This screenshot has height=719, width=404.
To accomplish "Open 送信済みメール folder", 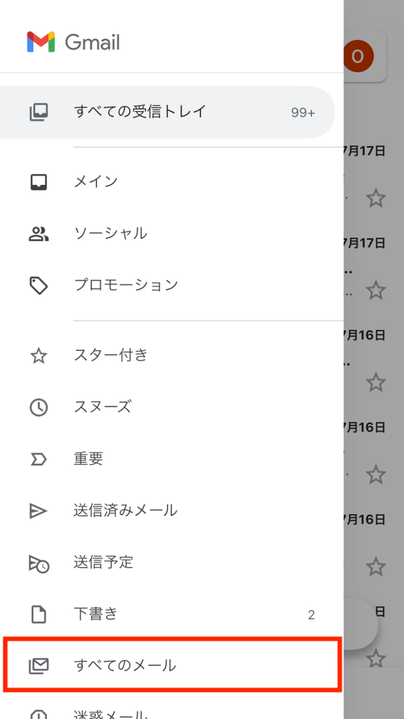I will [x=125, y=510].
